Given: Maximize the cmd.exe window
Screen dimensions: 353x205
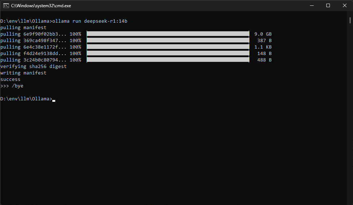Looking at the screenshot, I should (328, 5).
